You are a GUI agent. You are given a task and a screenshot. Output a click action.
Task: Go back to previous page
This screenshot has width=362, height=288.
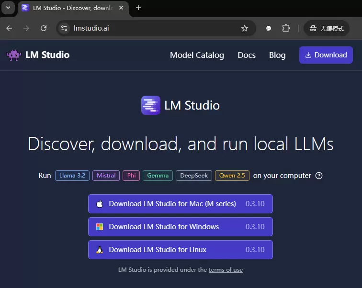tap(9, 28)
